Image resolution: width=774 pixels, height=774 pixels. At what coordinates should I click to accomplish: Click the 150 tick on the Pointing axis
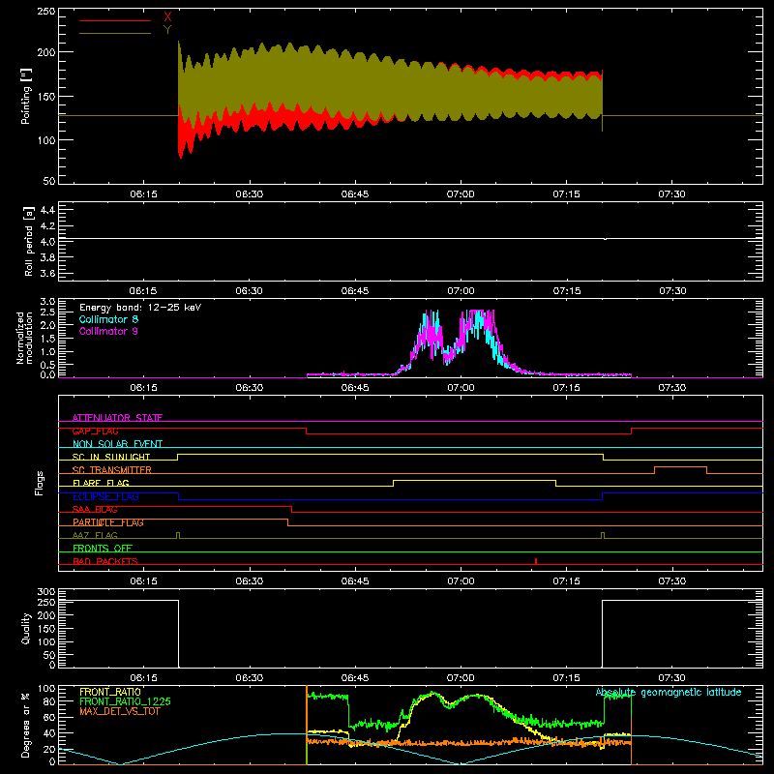(45, 96)
